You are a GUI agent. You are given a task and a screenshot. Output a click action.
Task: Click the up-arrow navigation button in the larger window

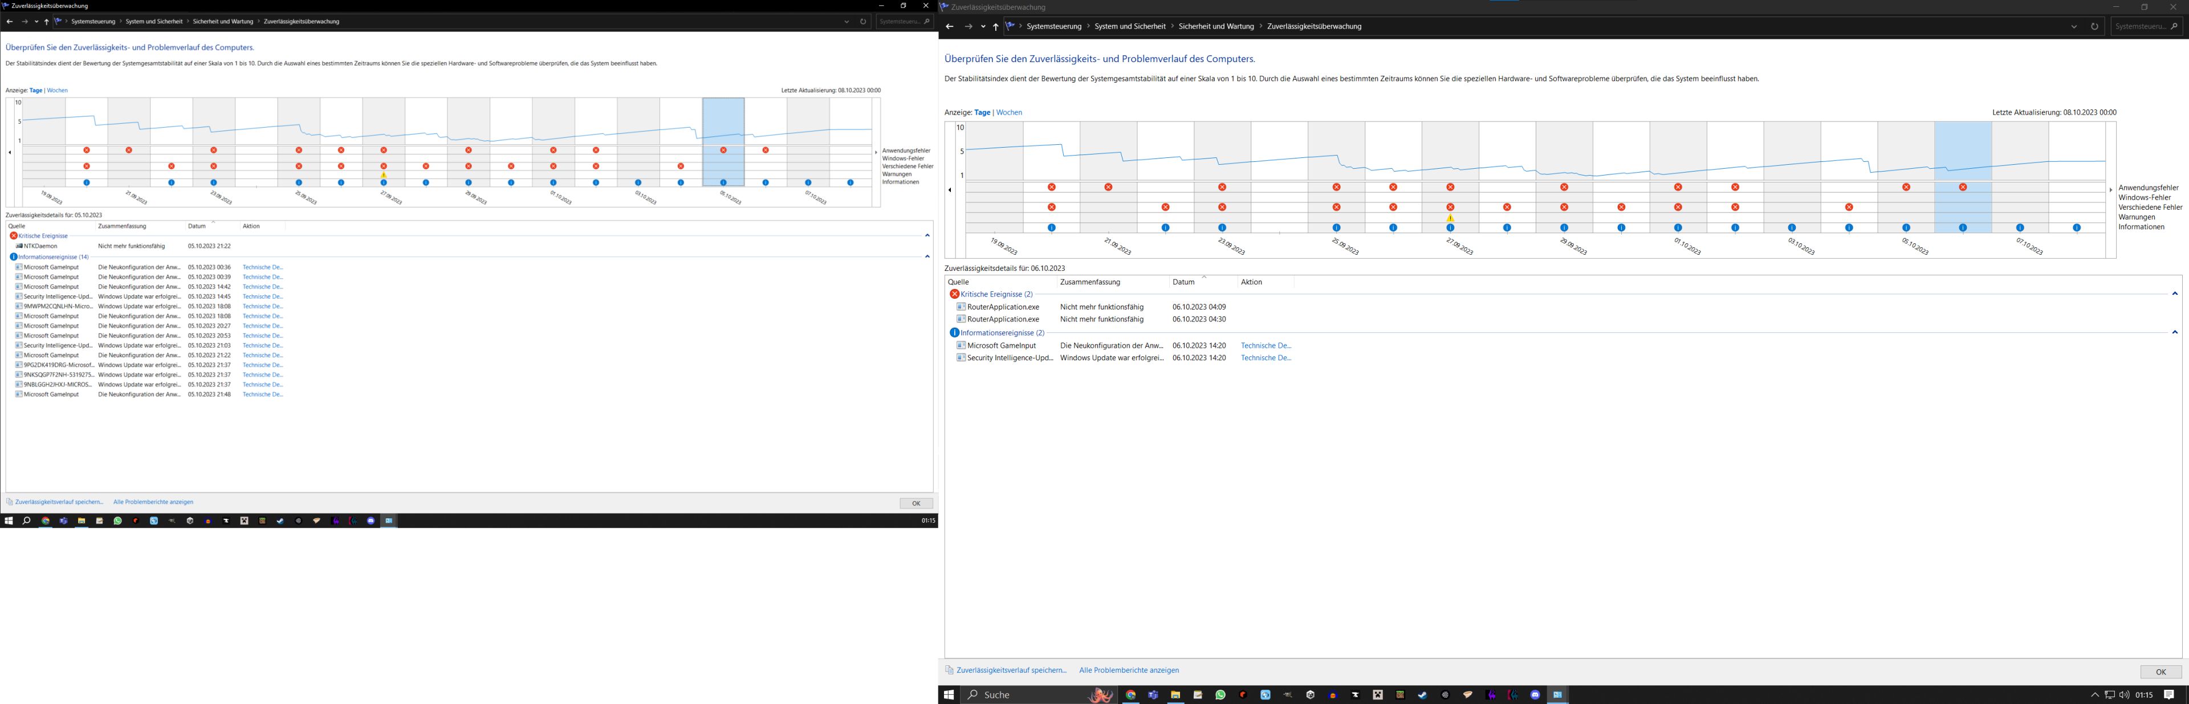pos(996,26)
